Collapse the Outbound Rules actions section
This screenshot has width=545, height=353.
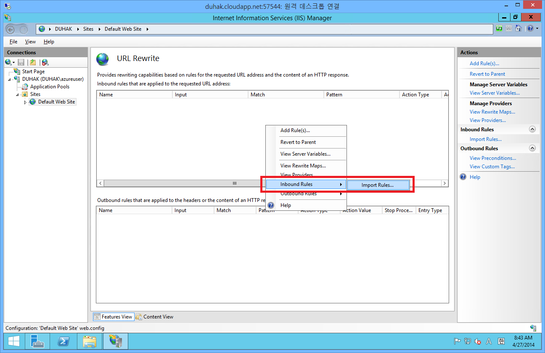tap(532, 149)
